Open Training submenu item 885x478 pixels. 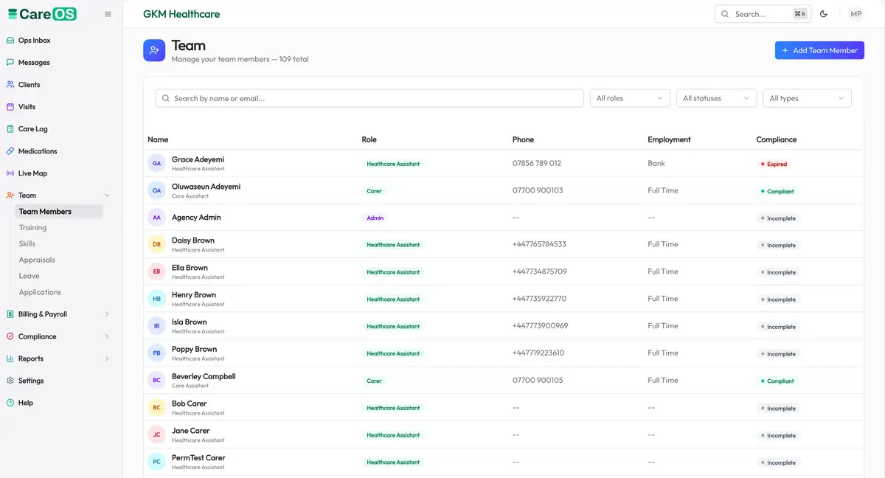click(32, 228)
